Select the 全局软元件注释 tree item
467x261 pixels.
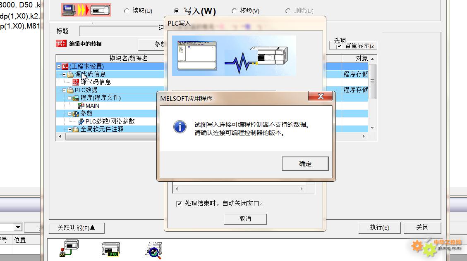coord(102,129)
